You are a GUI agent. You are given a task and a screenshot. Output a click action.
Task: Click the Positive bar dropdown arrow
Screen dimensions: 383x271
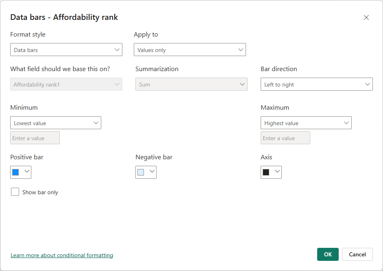pyautogui.click(x=26, y=172)
